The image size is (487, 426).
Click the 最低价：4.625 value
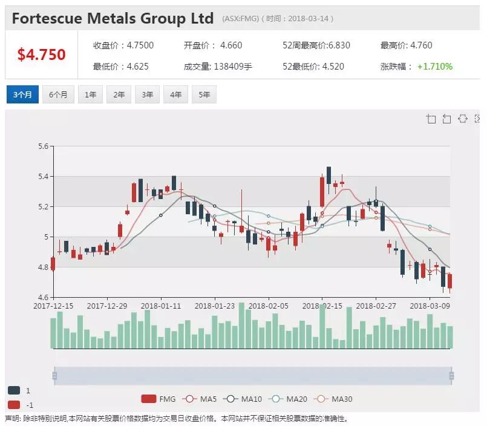coord(121,67)
